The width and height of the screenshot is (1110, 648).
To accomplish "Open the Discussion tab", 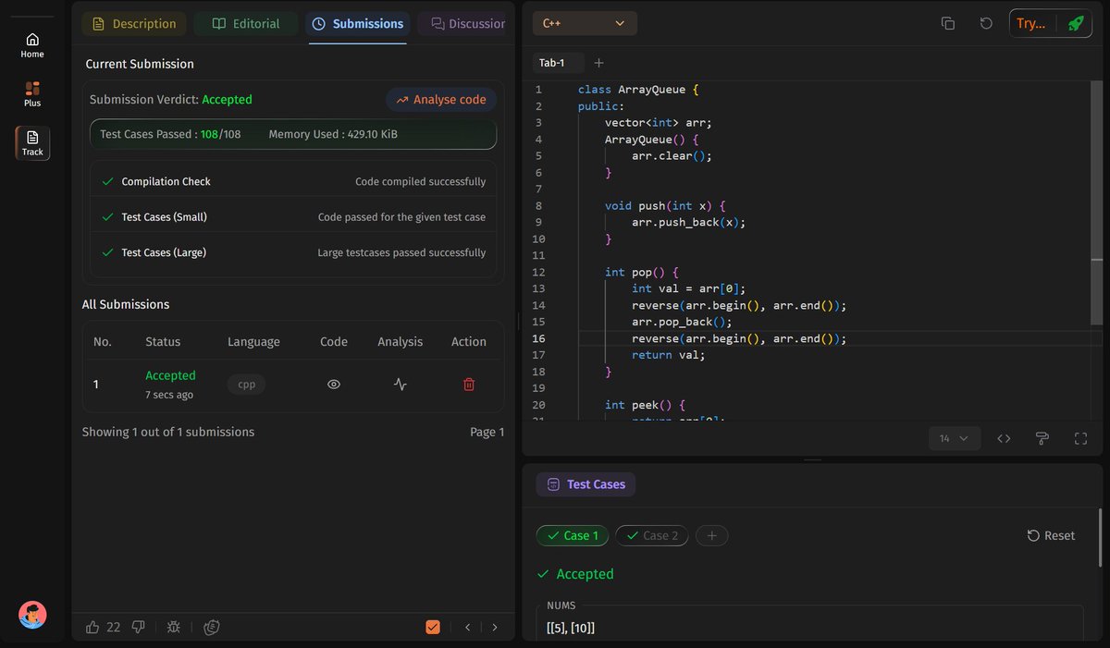I will 463,23.
